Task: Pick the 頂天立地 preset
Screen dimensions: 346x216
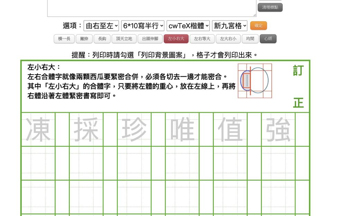Action: pos(124,39)
